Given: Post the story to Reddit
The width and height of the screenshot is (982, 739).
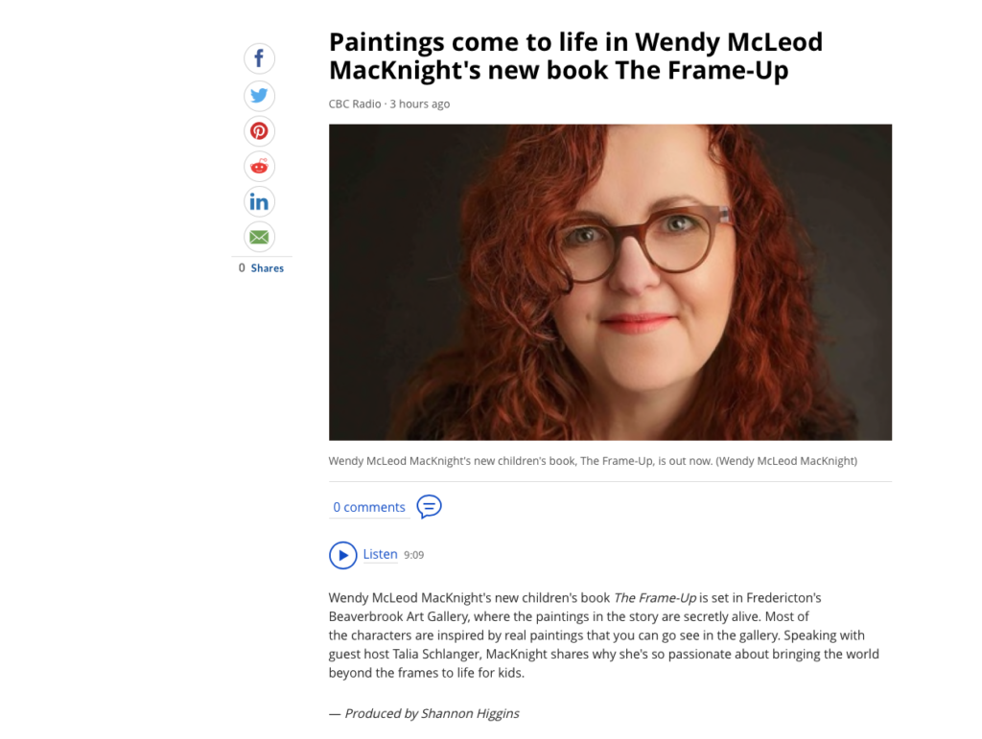Looking at the screenshot, I should (259, 167).
